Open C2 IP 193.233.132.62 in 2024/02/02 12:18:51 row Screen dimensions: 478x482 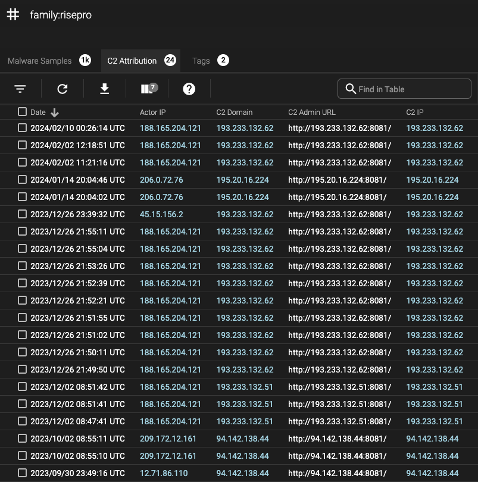[x=435, y=145]
